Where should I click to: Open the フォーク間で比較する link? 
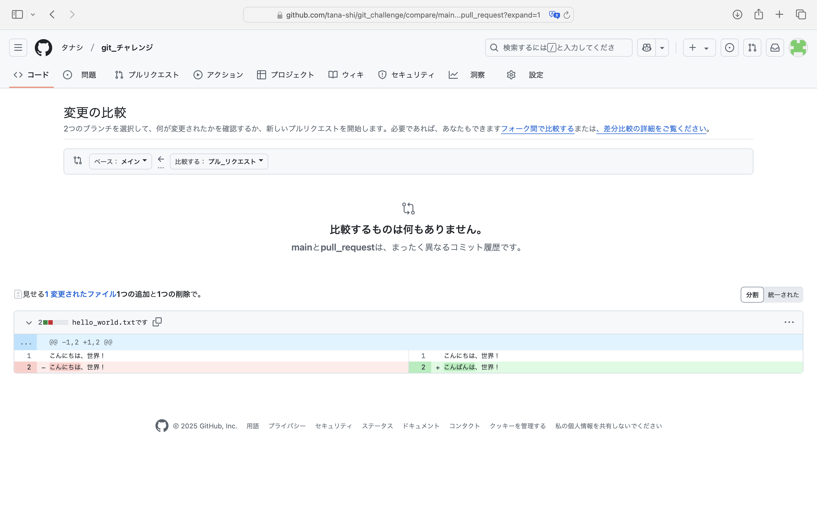[x=538, y=129]
